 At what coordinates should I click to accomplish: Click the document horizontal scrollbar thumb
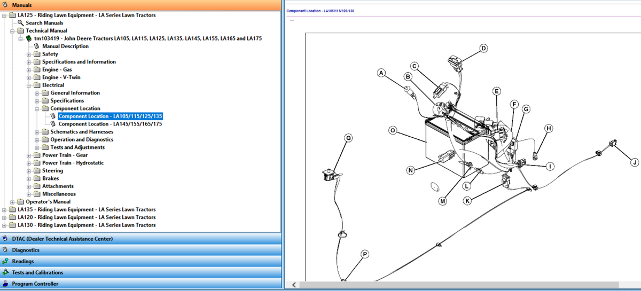point(459,285)
